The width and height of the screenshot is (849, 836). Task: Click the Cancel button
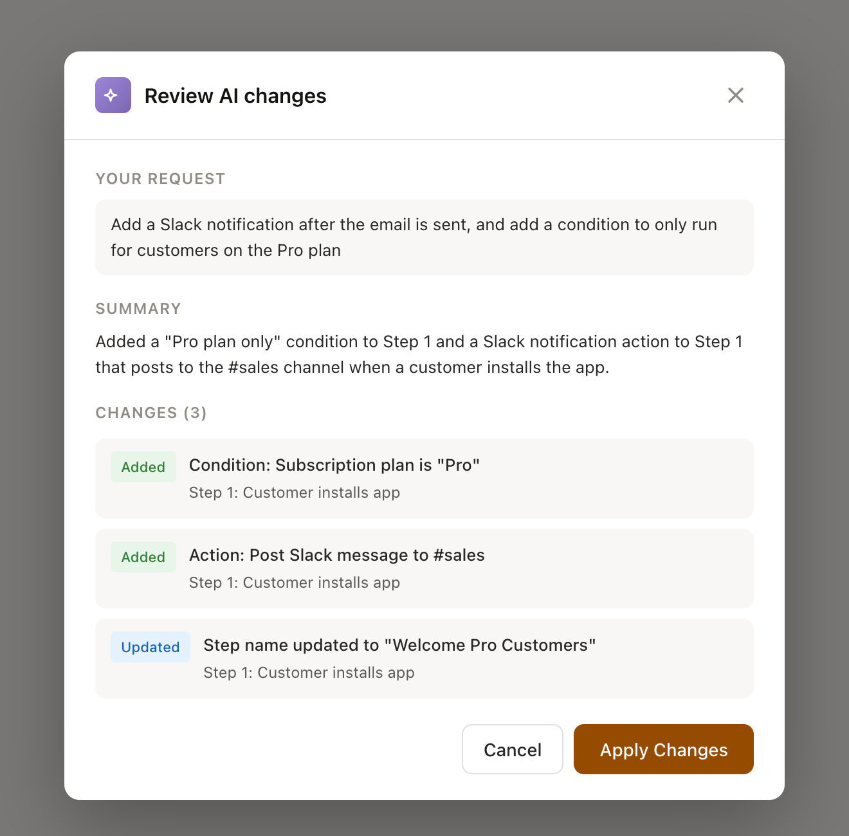click(x=512, y=749)
